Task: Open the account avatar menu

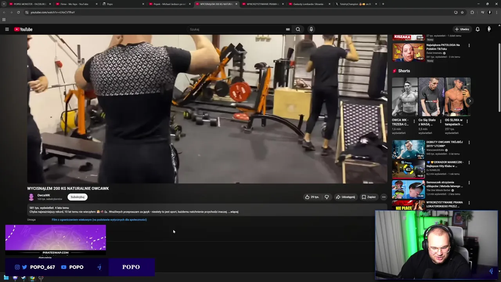Action: [489, 29]
